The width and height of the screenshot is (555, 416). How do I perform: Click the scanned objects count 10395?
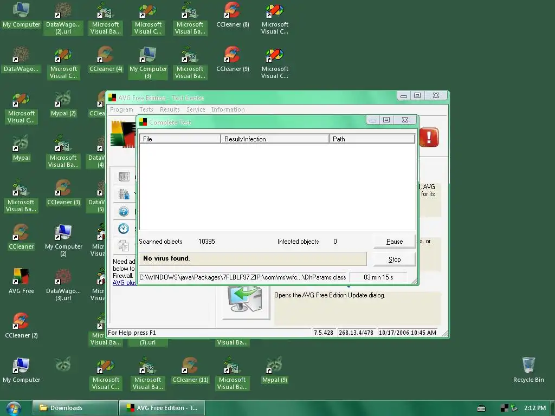click(206, 241)
